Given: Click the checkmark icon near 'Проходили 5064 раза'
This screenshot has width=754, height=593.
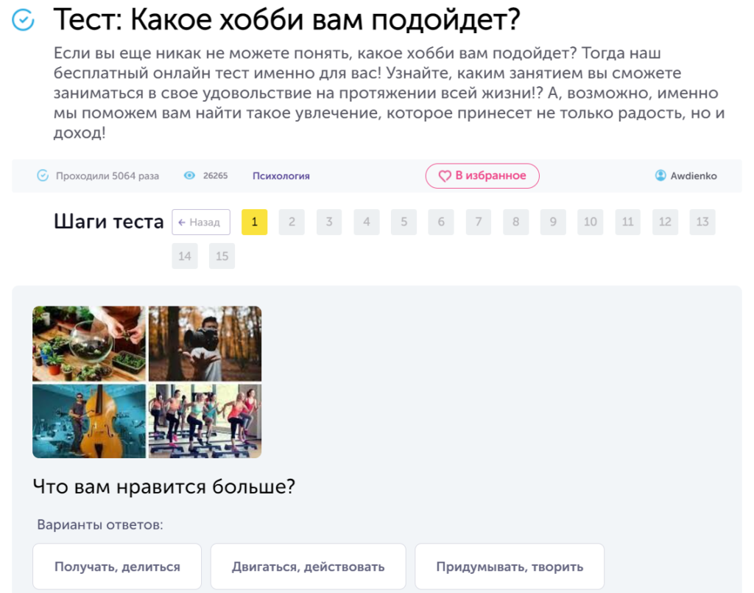Looking at the screenshot, I should [x=43, y=176].
